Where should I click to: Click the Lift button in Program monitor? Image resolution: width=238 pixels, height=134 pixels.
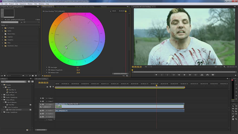pyautogui.click(x=202, y=75)
